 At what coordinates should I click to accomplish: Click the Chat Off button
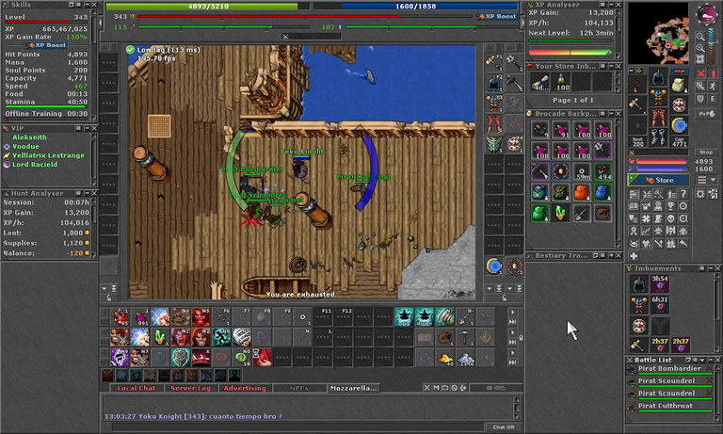[503, 427]
